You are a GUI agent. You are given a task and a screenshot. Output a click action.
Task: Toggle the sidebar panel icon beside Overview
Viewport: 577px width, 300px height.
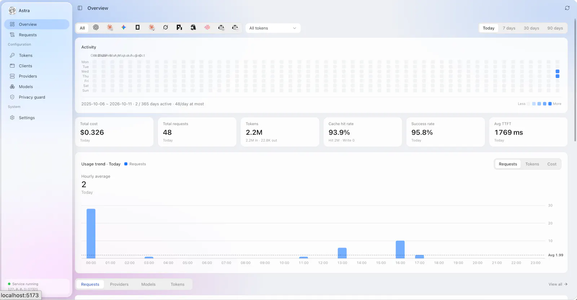80,8
